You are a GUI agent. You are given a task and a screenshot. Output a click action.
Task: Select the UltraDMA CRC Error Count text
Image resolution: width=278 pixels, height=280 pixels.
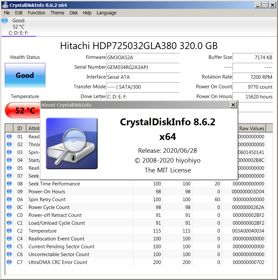tap(58, 262)
